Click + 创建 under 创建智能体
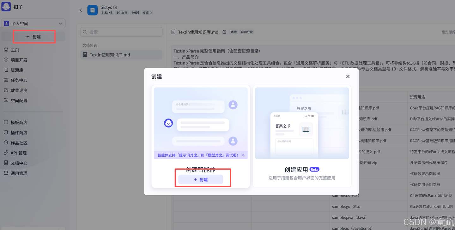Image resolution: width=455 pixels, height=230 pixels. pyautogui.click(x=201, y=179)
